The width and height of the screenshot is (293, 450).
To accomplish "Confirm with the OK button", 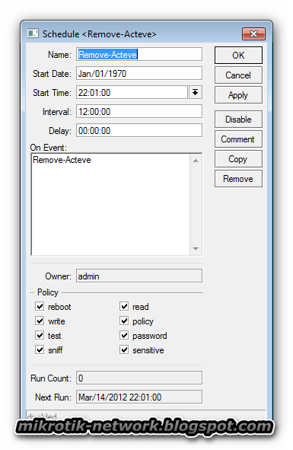I will (x=238, y=55).
